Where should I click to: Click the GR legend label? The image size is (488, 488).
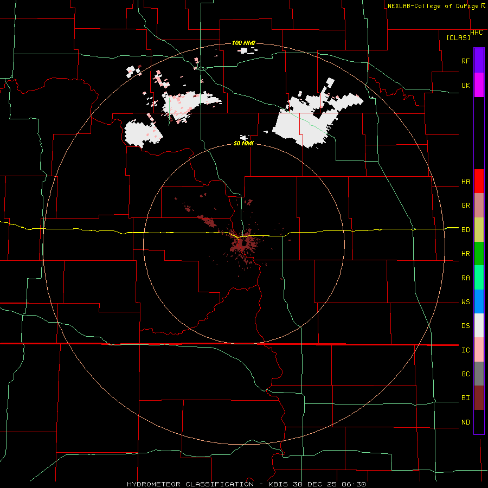click(x=465, y=206)
